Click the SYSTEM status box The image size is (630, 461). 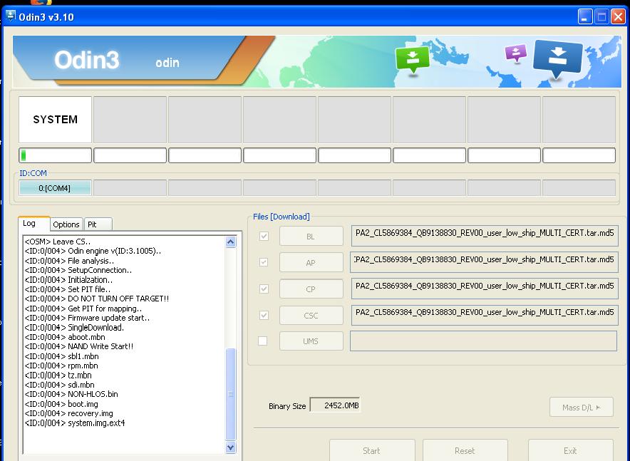[56, 119]
